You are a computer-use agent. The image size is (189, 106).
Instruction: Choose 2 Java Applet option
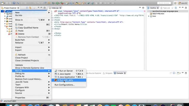click(69, 74)
